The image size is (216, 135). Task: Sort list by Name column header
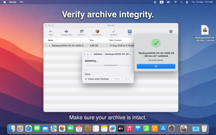(x=67, y=40)
